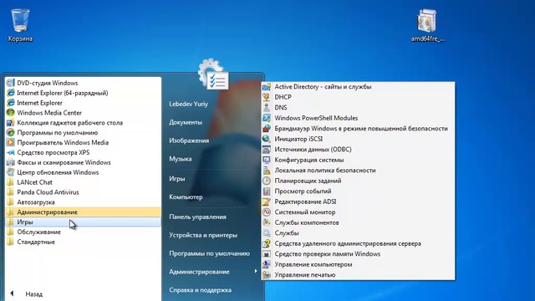Launch Internet Explorer (64-разрядный) icon

pos(11,93)
